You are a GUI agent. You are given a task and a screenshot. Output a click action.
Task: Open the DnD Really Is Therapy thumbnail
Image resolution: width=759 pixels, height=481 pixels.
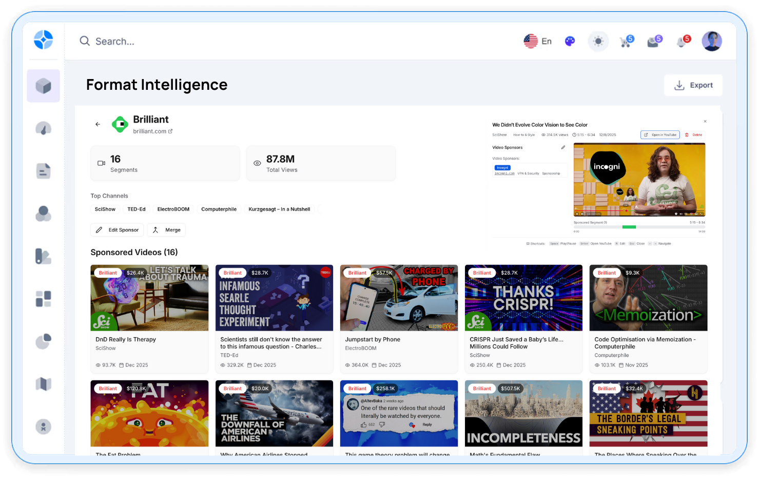click(x=149, y=298)
